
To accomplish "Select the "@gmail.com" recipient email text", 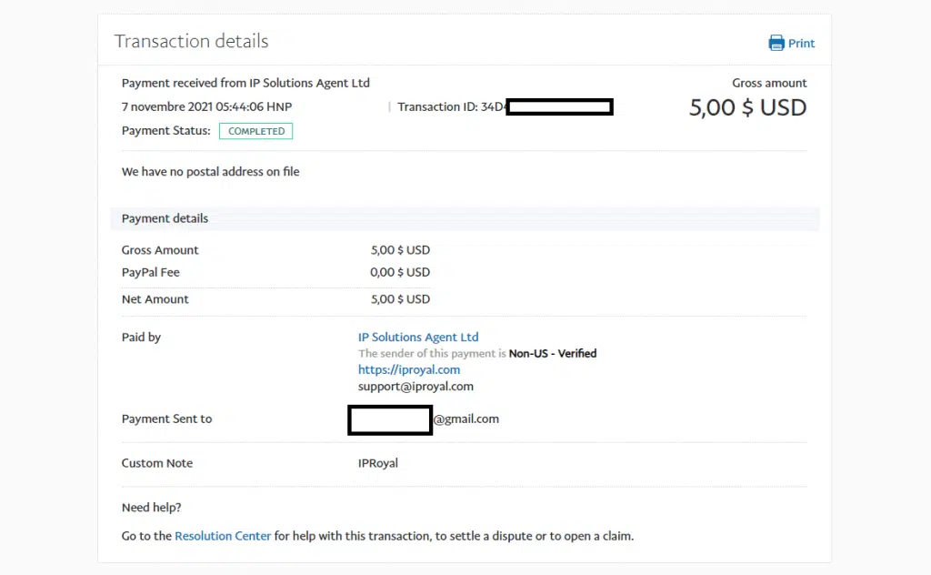I will tap(466, 419).
